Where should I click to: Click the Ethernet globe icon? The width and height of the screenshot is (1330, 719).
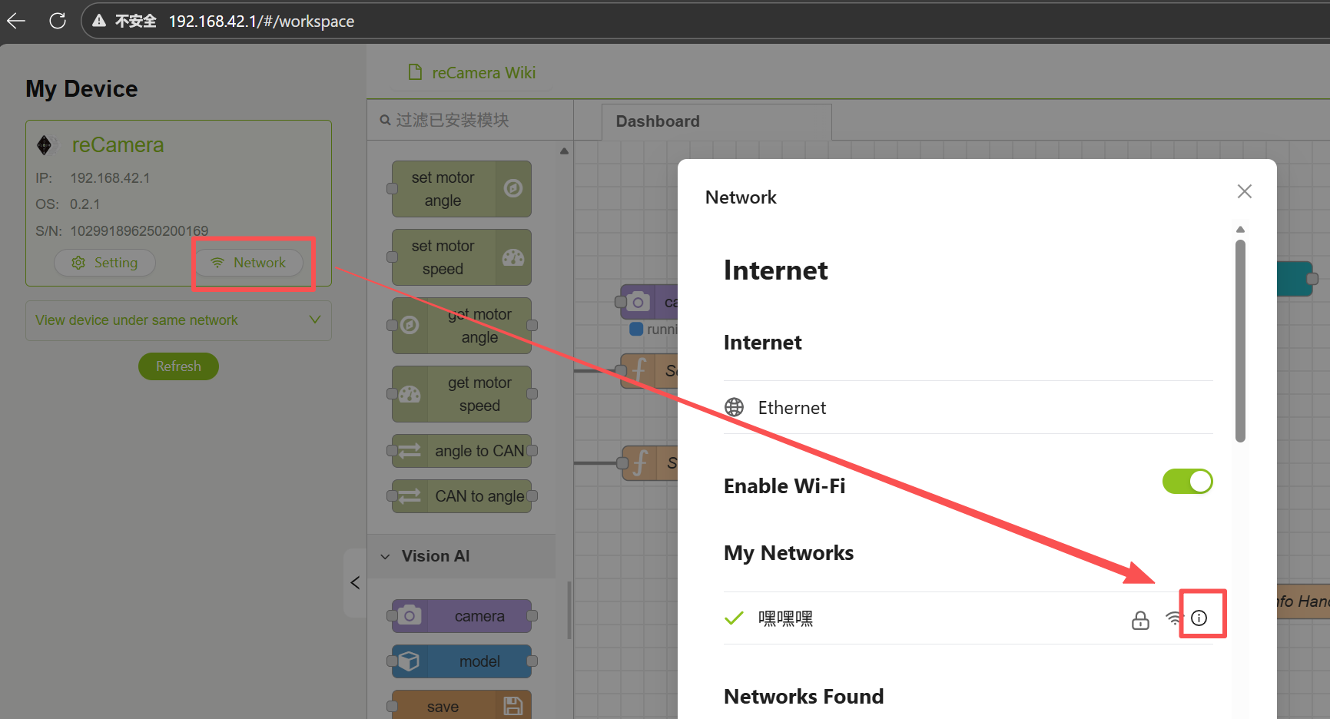pyautogui.click(x=735, y=407)
